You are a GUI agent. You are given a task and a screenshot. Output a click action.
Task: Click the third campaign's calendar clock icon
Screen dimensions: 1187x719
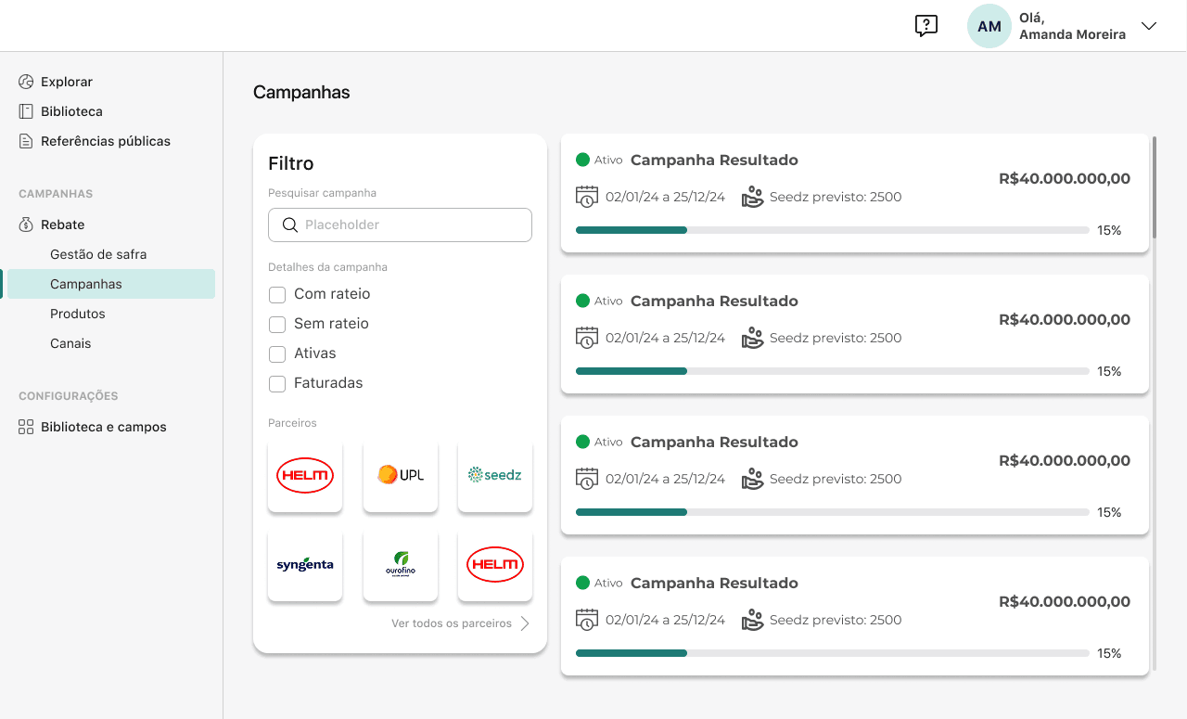586,479
